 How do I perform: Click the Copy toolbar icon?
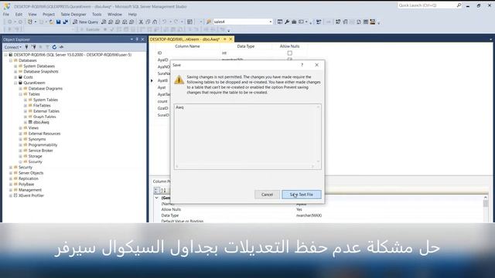click(148, 22)
